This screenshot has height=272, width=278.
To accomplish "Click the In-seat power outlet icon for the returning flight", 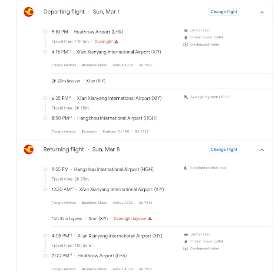I will click(x=185, y=242).
